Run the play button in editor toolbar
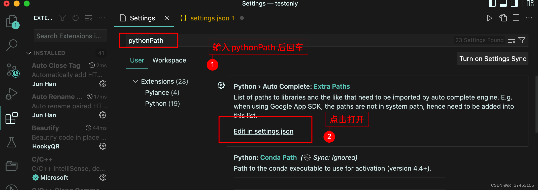The width and height of the screenshot is (538, 190). [489, 18]
